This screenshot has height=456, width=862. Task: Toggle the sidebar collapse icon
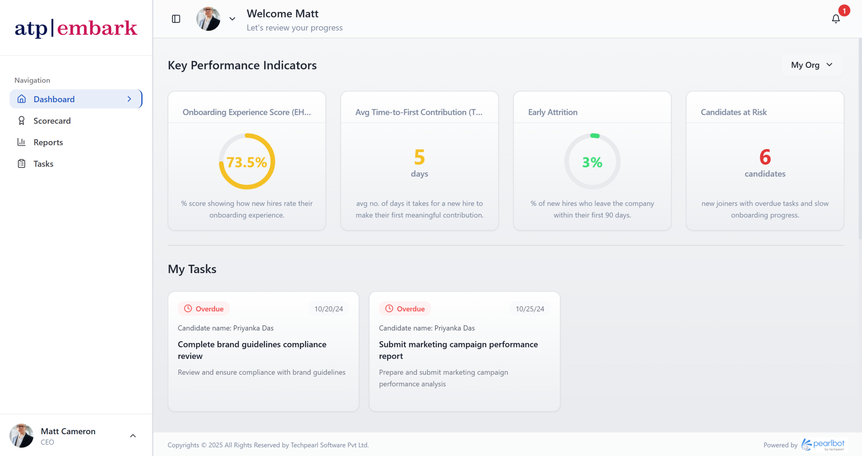[176, 19]
